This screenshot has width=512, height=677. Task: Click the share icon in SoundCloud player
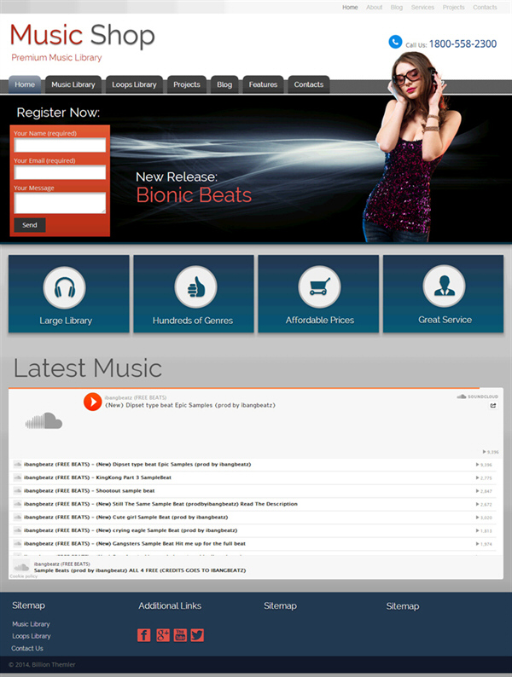coord(493,405)
